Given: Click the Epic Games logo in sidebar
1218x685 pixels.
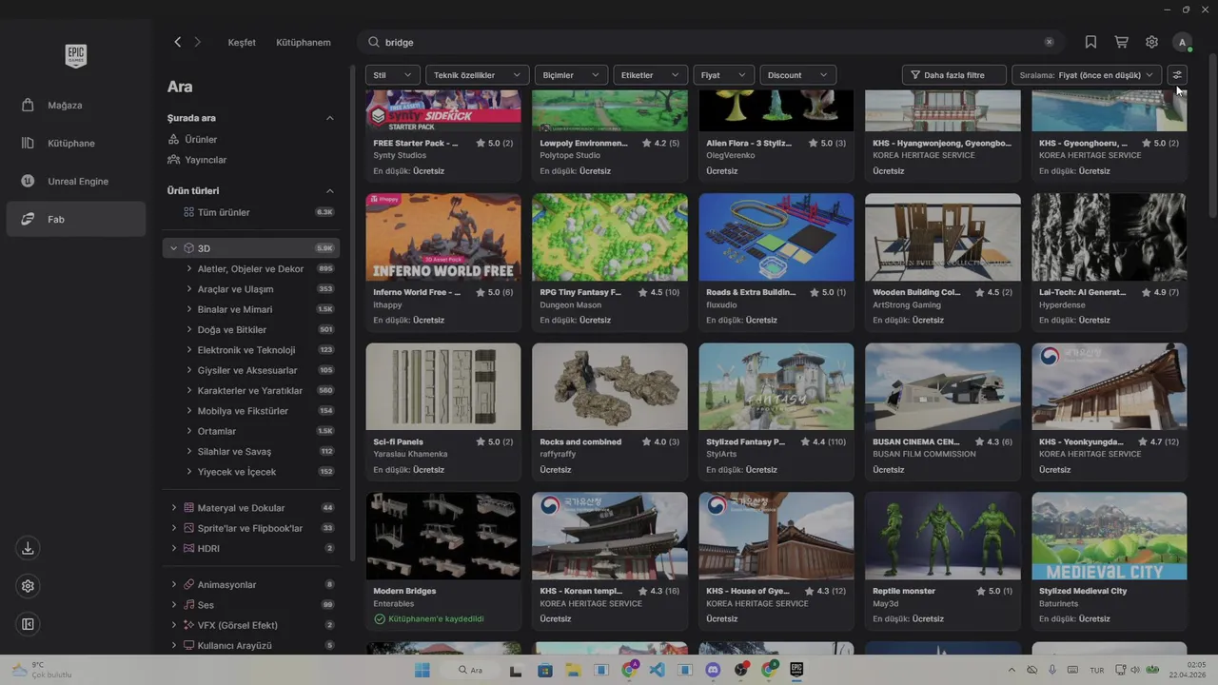Looking at the screenshot, I should point(76,55).
